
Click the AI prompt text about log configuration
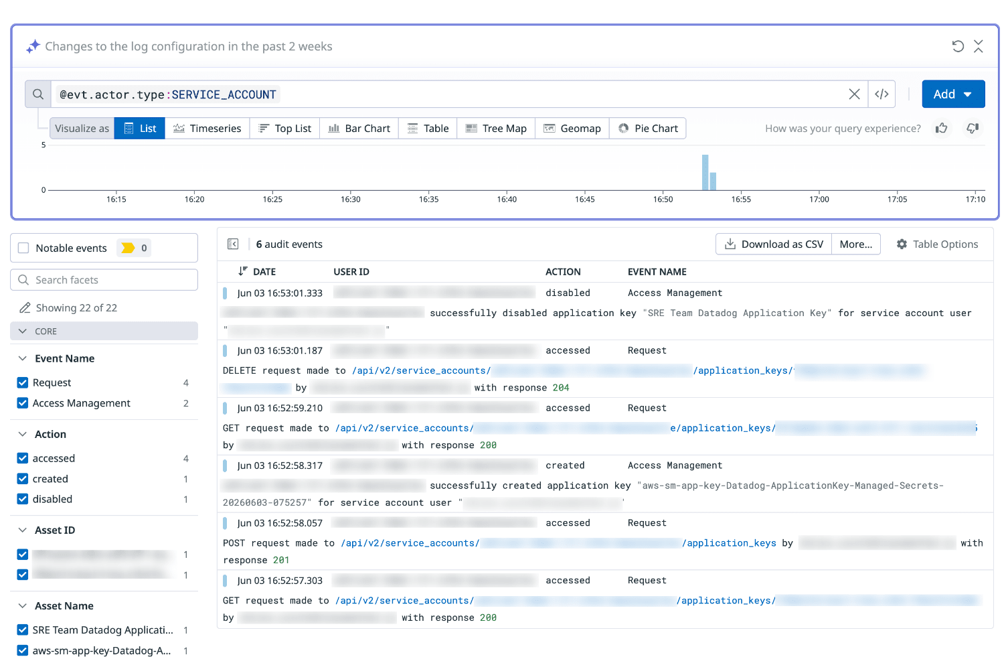[x=189, y=46]
